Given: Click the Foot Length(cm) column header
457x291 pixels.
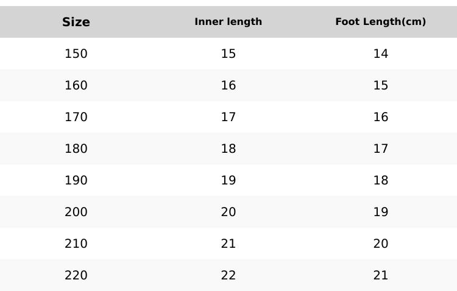Looking at the screenshot, I should click(x=381, y=22).
